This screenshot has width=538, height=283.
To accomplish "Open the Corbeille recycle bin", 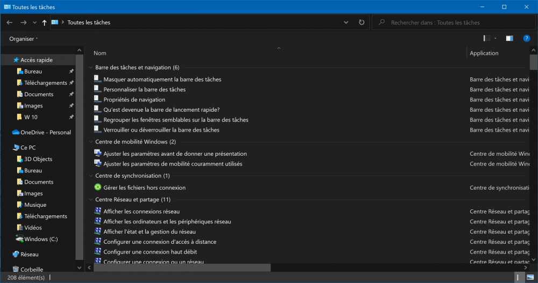I will 16,269.
